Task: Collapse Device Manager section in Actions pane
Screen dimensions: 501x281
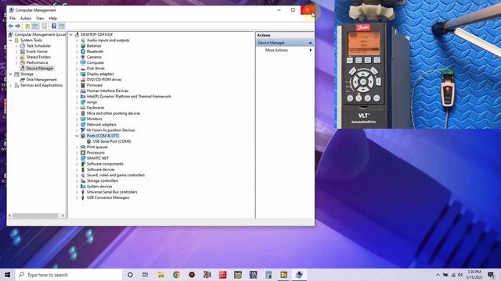Action: [310, 43]
